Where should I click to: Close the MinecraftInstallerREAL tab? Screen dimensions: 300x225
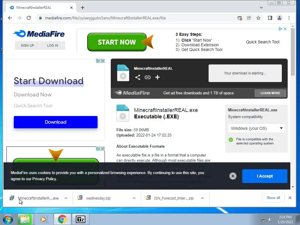(x=71, y=8)
